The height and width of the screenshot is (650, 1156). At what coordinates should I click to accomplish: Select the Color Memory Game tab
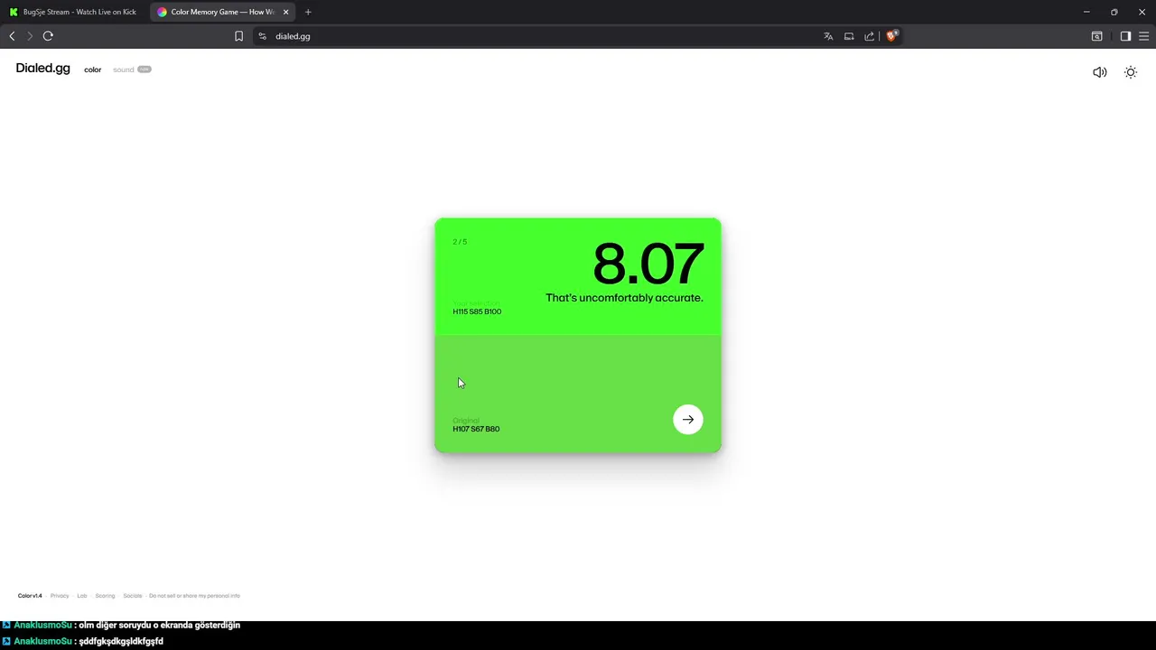coord(222,12)
